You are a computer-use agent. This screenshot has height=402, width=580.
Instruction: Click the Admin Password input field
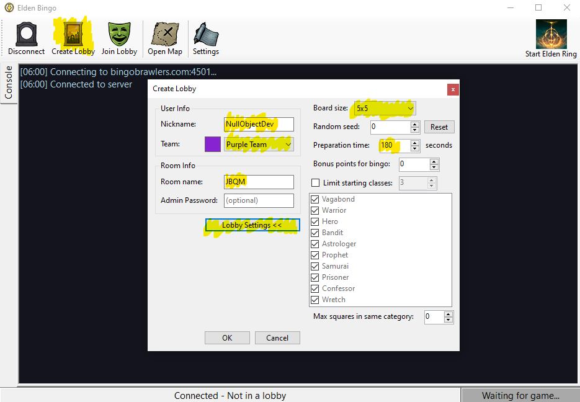point(259,200)
